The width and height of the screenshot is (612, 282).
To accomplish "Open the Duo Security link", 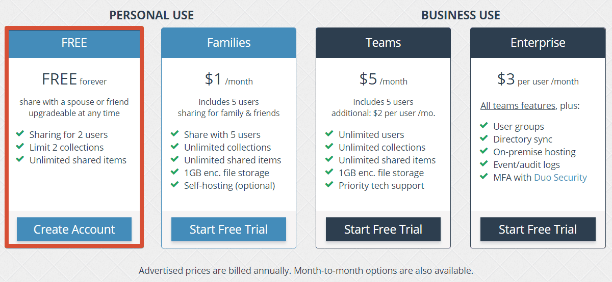I will click(560, 177).
